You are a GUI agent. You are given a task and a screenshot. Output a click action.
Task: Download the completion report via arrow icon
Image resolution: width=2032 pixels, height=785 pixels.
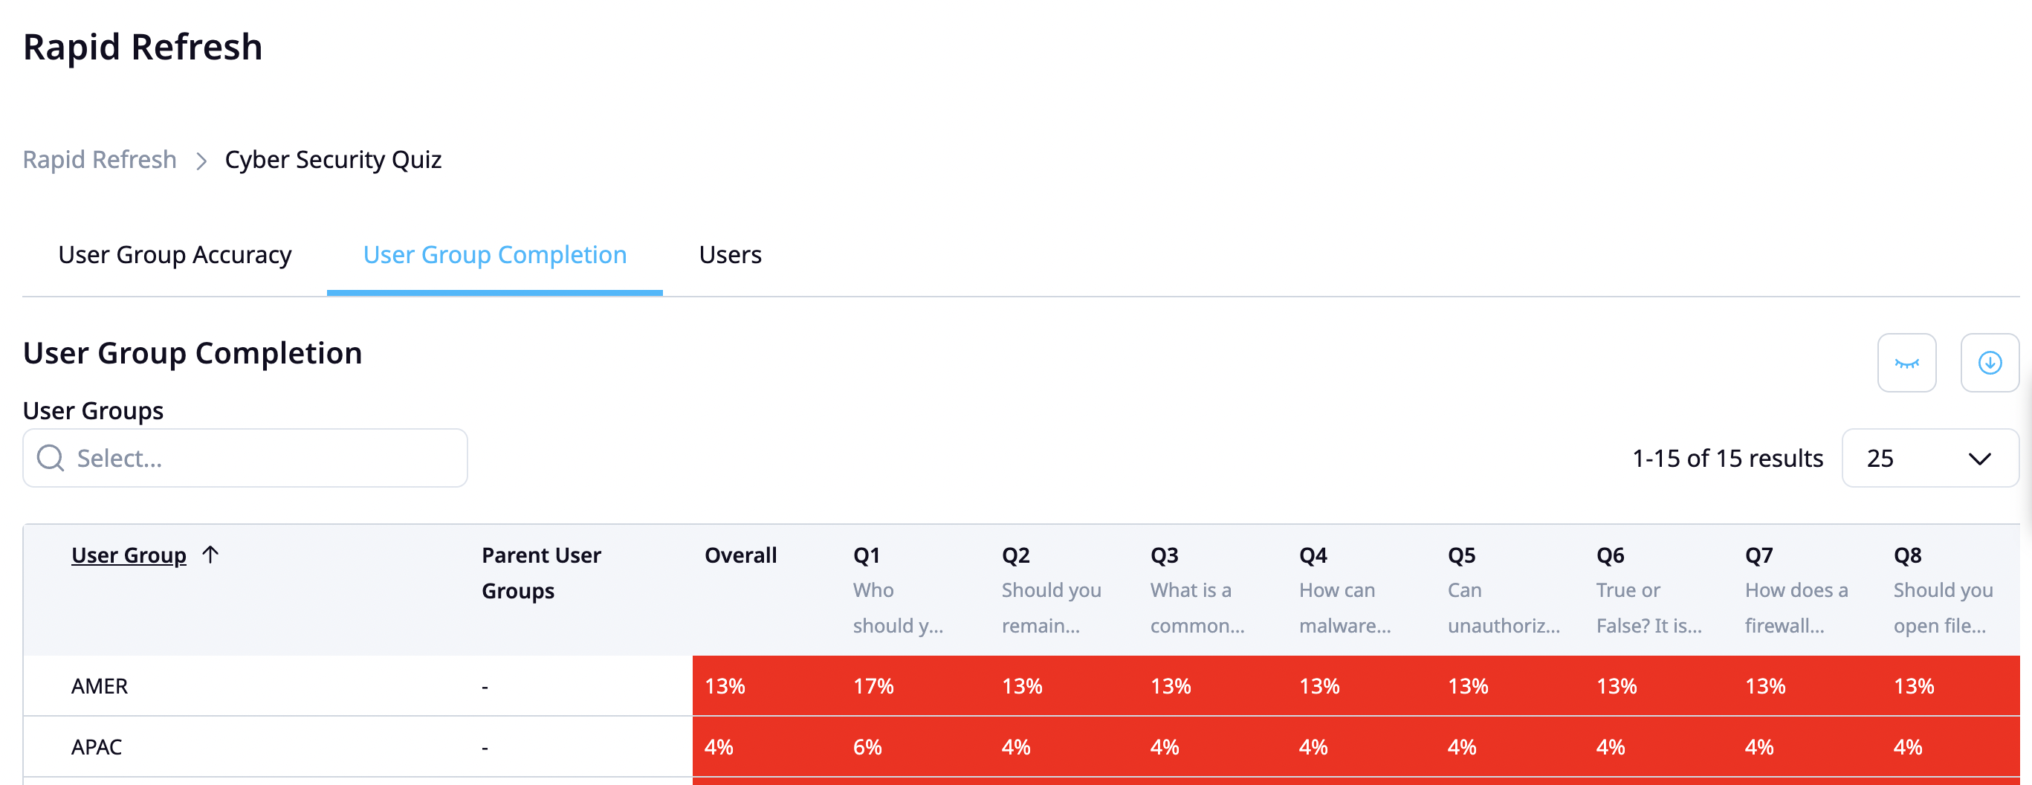tap(1990, 363)
